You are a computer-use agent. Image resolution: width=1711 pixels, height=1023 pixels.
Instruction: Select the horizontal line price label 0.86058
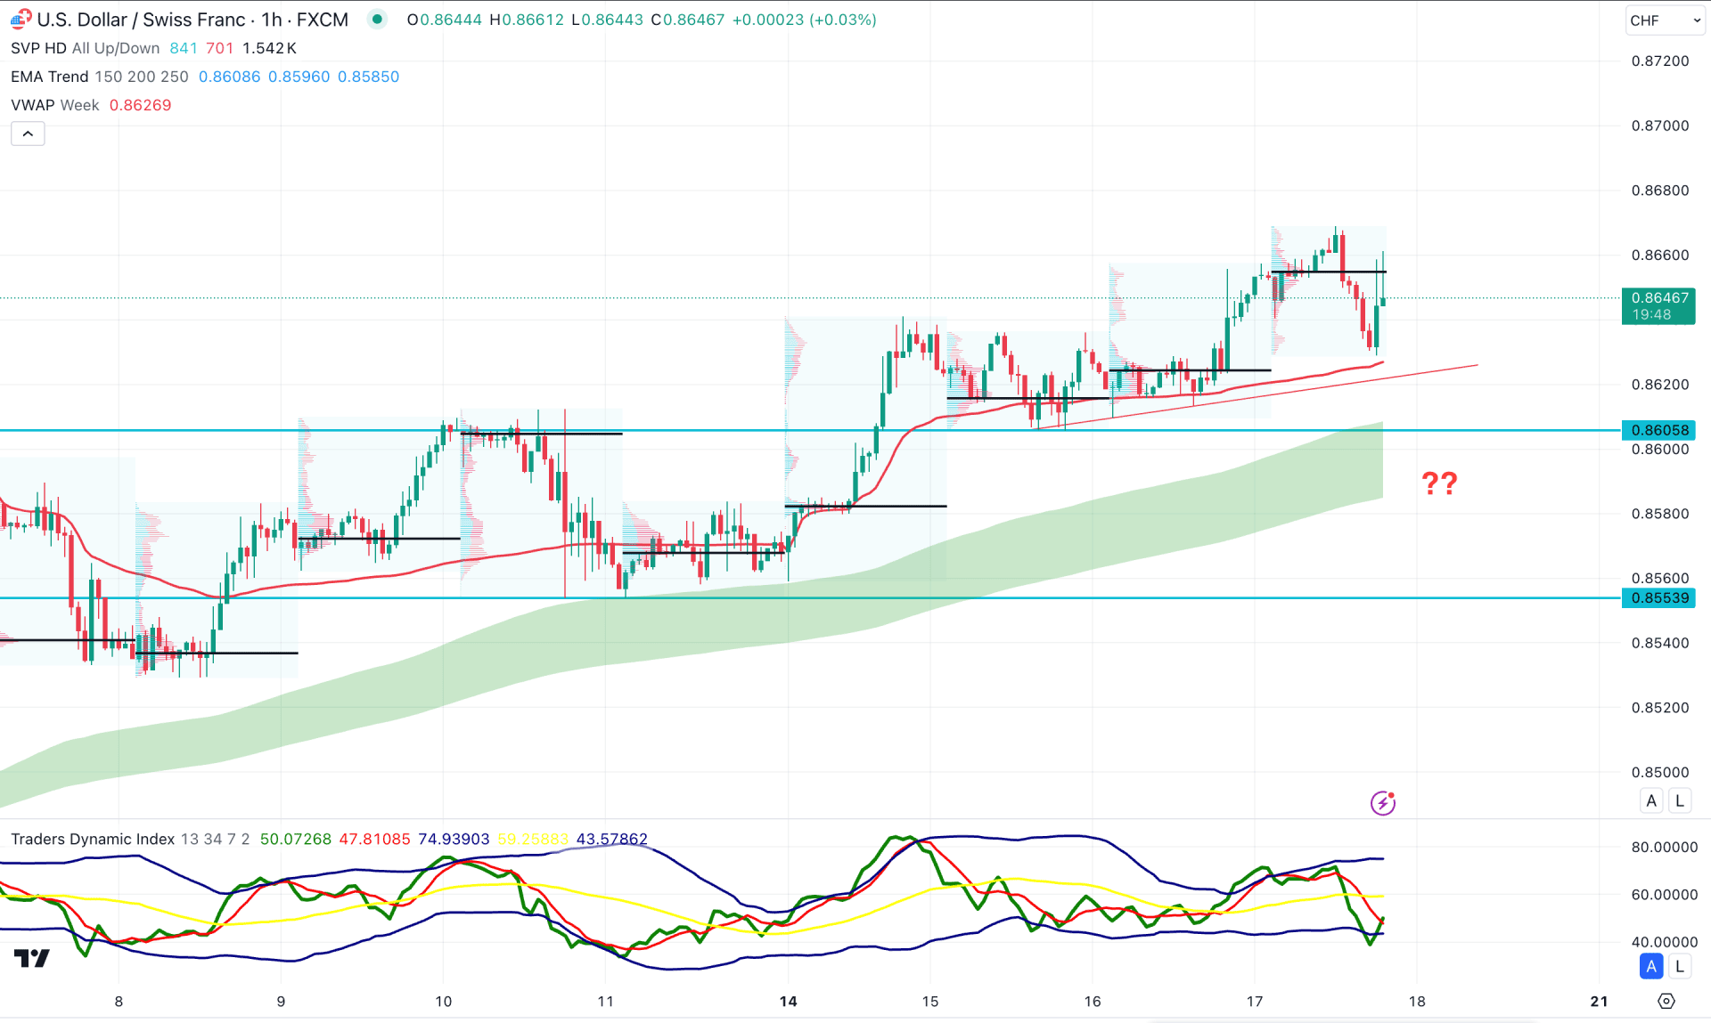1658,430
